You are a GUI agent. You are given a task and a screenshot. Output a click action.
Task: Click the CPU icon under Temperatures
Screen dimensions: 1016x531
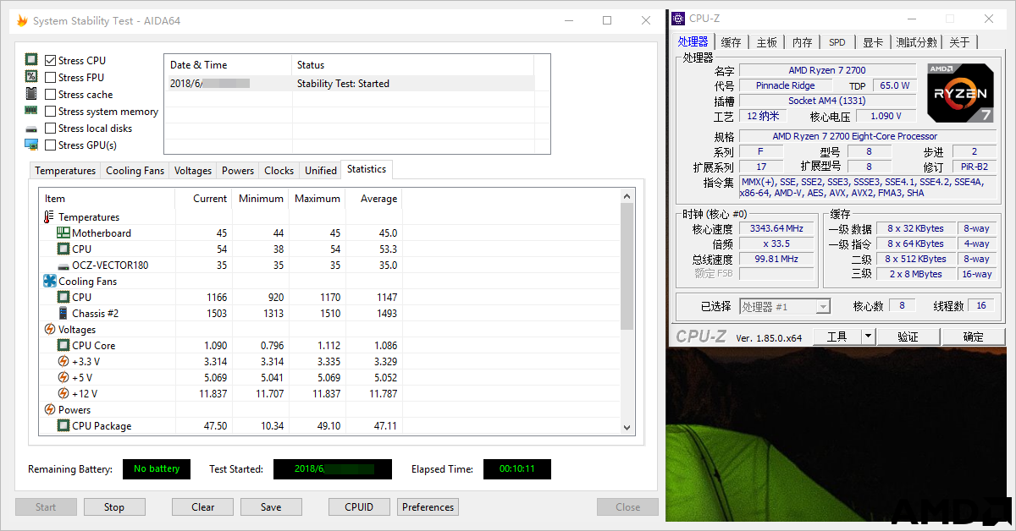[63, 249]
